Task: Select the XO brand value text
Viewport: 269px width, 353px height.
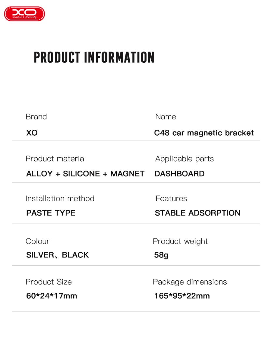Action: 32,133
